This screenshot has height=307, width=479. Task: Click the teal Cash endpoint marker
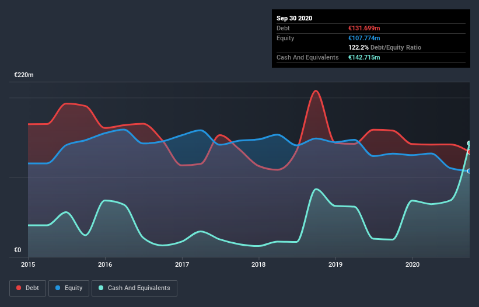tap(469, 143)
